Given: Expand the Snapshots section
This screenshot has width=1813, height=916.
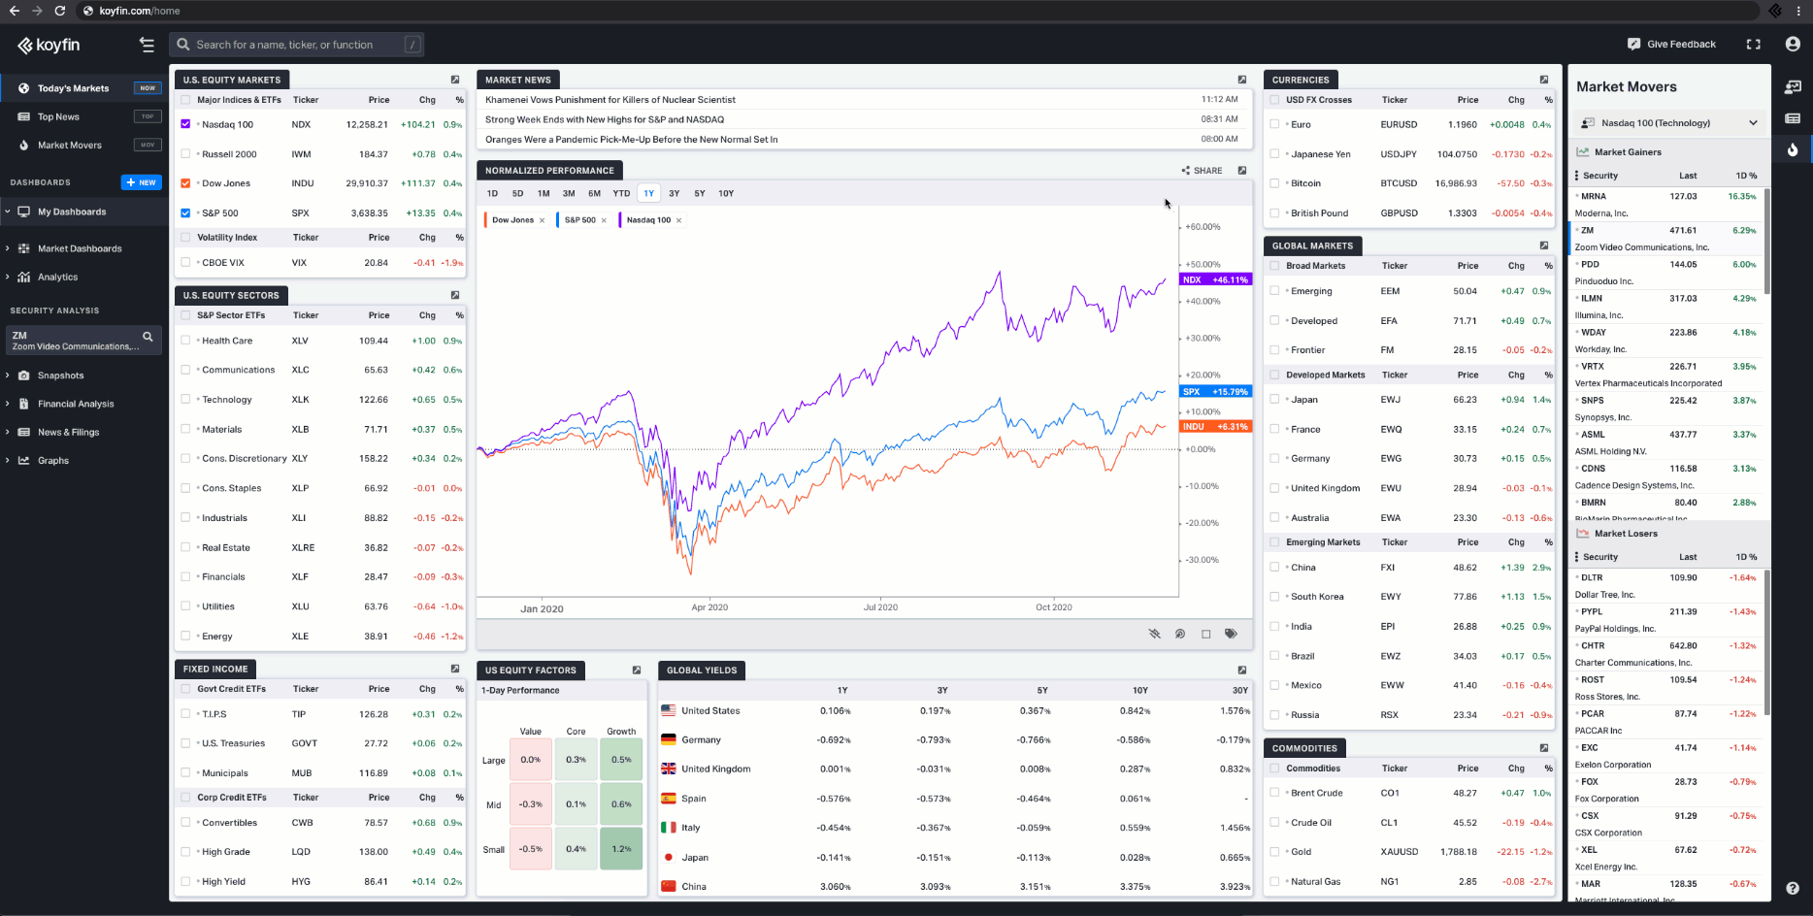Looking at the screenshot, I should (7, 376).
